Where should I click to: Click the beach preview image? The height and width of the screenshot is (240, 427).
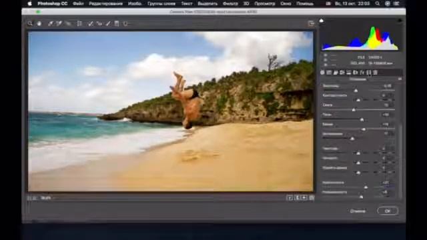(x=171, y=111)
